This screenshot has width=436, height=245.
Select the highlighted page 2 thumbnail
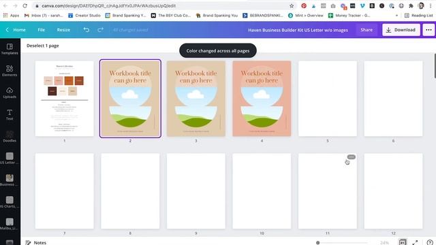click(x=130, y=99)
